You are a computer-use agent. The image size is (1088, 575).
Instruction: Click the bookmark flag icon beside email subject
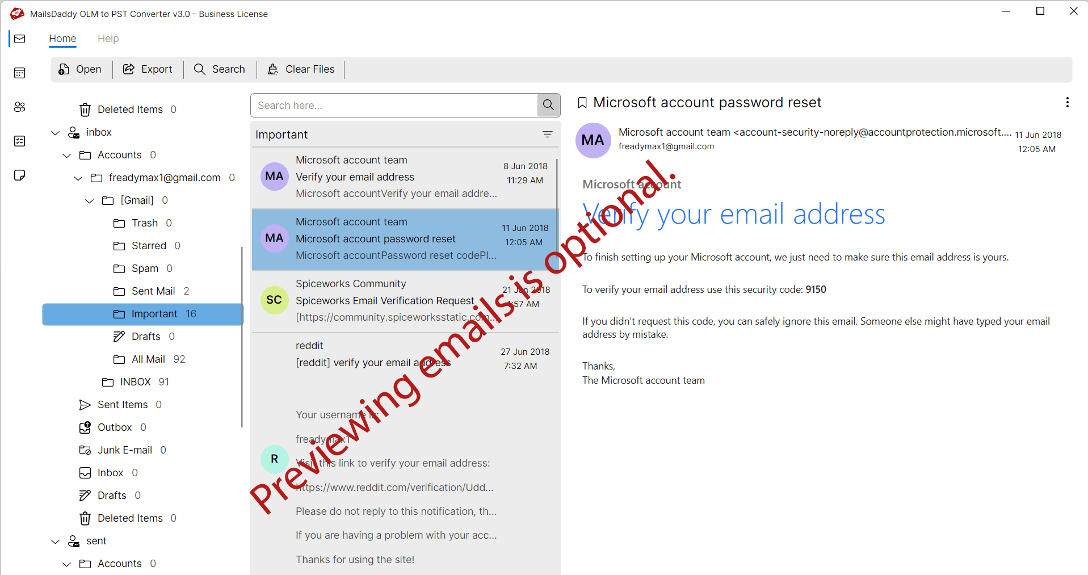click(x=582, y=103)
